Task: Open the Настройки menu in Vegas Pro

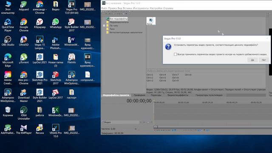Action: point(156,8)
